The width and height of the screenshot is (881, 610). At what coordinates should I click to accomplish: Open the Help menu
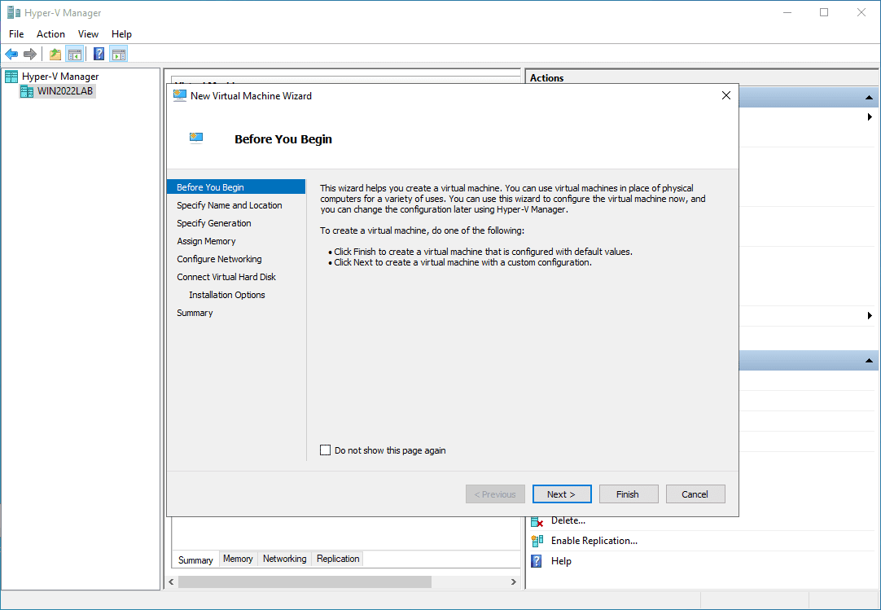(x=121, y=34)
